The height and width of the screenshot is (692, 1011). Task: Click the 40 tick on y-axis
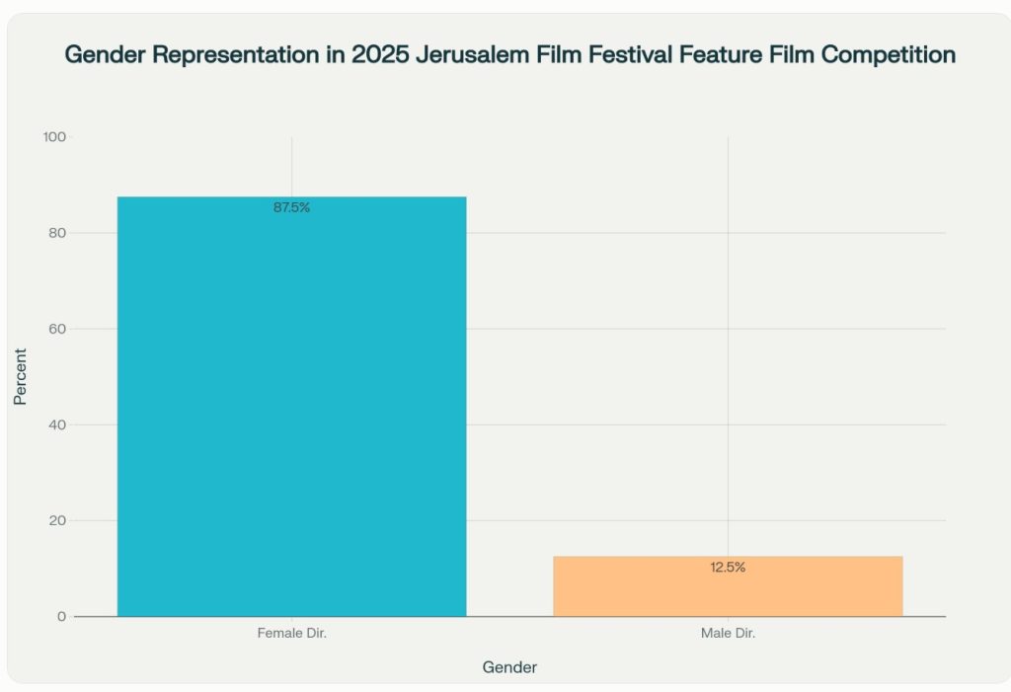[x=58, y=424]
